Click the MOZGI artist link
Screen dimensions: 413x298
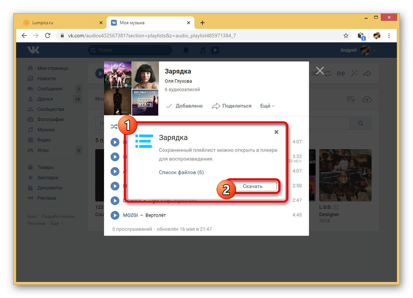(131, 215)
